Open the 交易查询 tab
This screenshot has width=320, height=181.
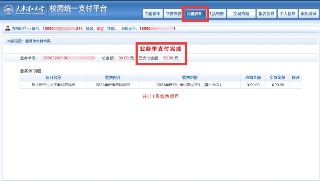point(241,14)
